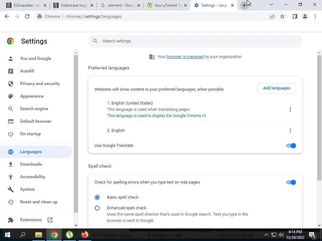Turn off Use Google Translate switch

coord(291,146)
